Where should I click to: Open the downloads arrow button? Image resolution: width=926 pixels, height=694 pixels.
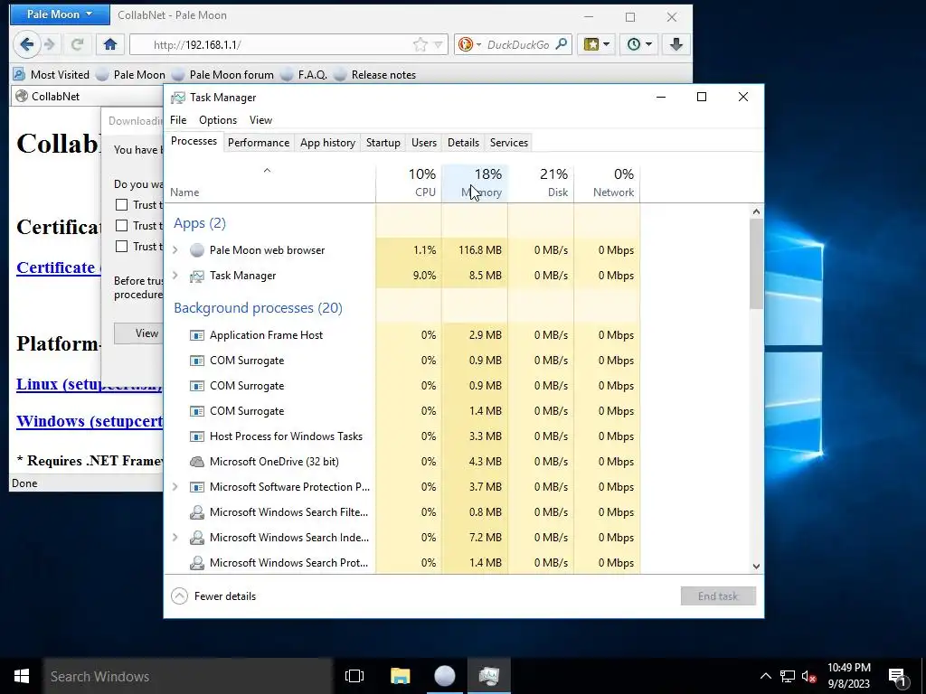(x=676, y=44)
